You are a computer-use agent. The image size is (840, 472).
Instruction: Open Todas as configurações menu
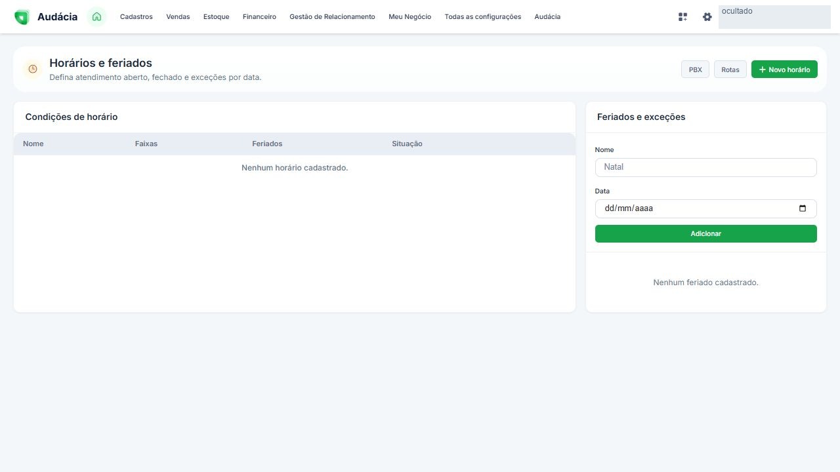(x=483, y=17)
